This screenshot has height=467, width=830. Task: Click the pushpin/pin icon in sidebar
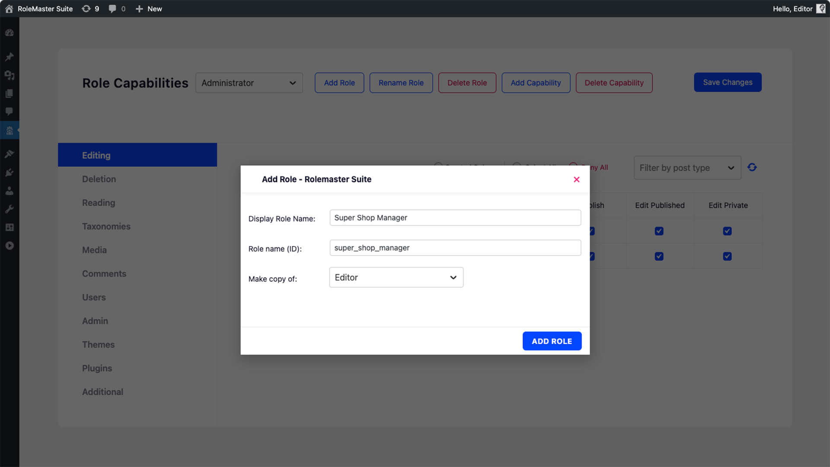(9, 57)
